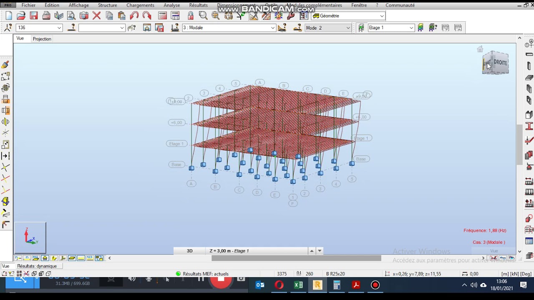Toggle load values display with the 123 icon
534x300 pixels.
pyautogui.click(x=90, y=258)
